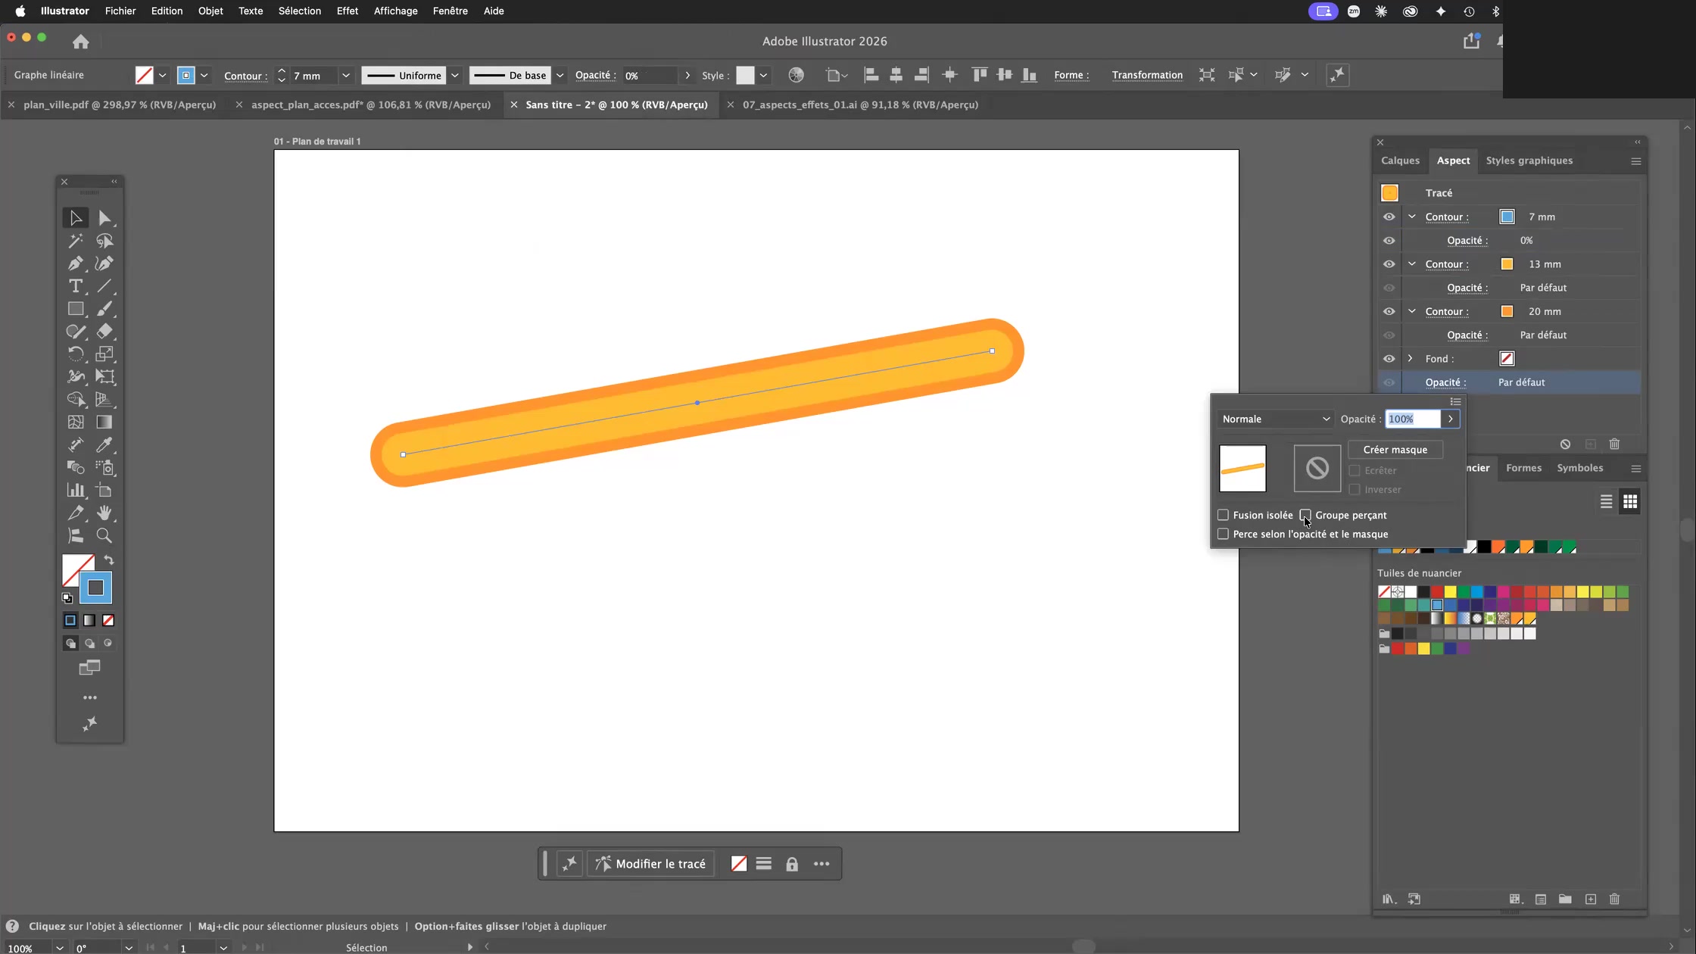This screenshot has height=954, width=1696.
Task: Toggle visibility of 7 mm Contour
Action: pos(1389,217)
